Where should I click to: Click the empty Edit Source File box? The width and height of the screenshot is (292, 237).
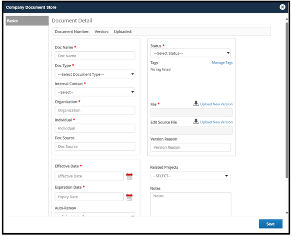[191, 130]
